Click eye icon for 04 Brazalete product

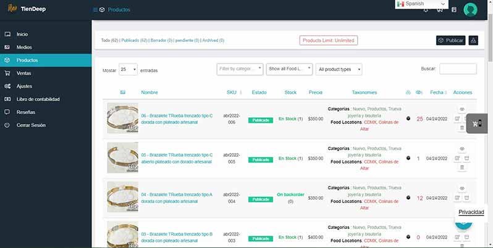462,188
